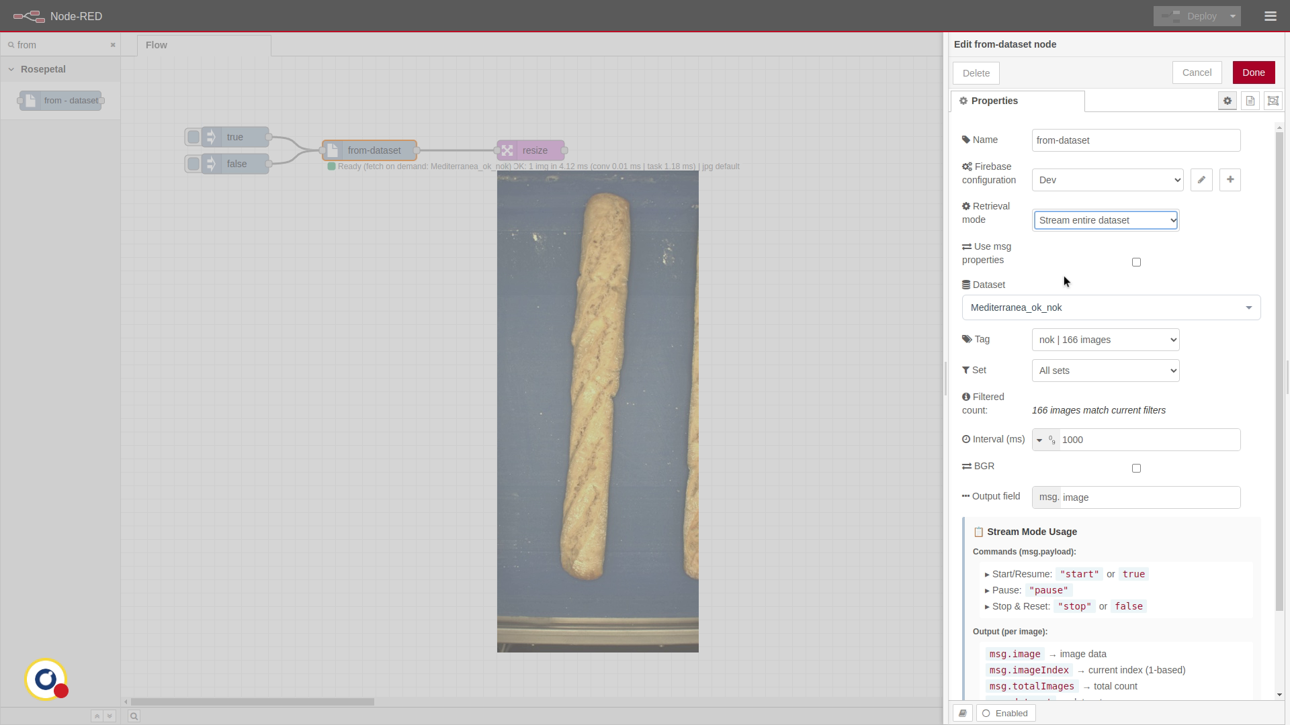Toggle the node Enabled status
The width and height of the screenshot is (1290, 725).
tap(1006, 713)
